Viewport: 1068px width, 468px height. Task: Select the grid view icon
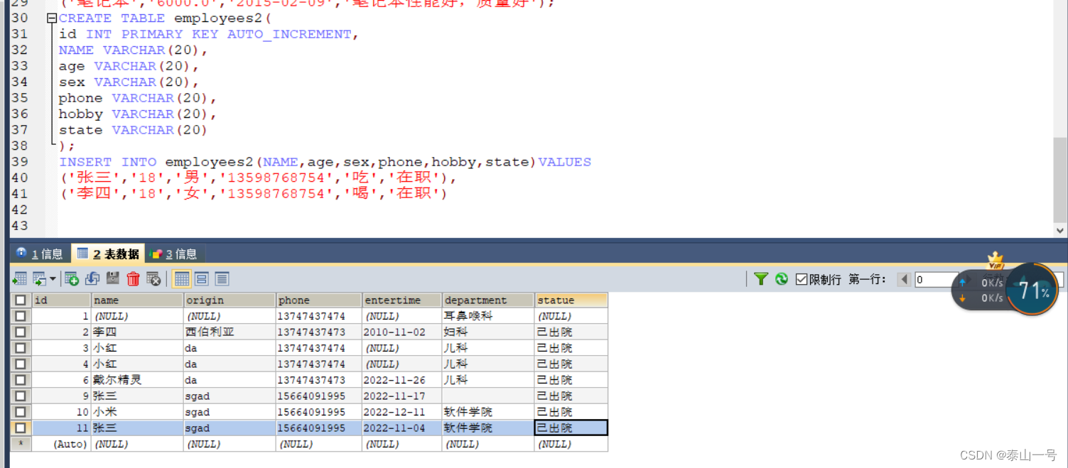pyautogui.click(x=181, y=278)
